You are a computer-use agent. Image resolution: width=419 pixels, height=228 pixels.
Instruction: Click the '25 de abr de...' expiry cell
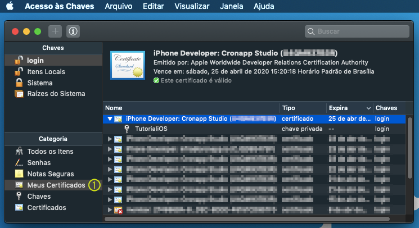pos(349,118)
